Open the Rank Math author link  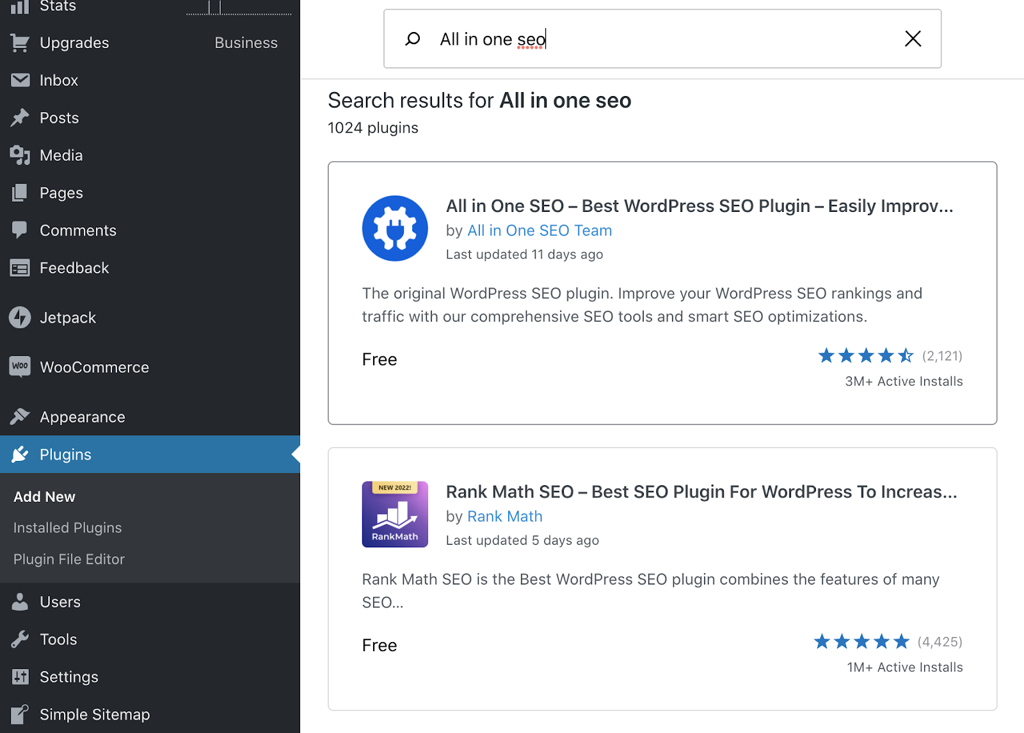(x=504, y=516)
